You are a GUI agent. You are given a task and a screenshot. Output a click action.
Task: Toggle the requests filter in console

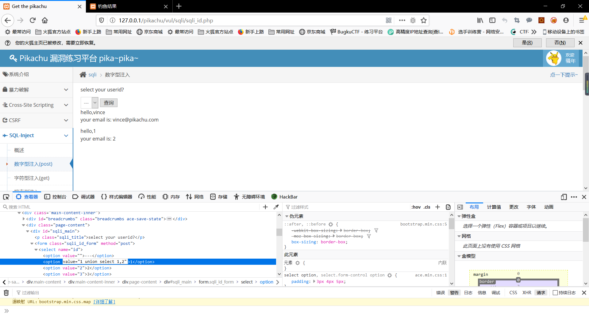pyautogui.click(x=541, y=293)
